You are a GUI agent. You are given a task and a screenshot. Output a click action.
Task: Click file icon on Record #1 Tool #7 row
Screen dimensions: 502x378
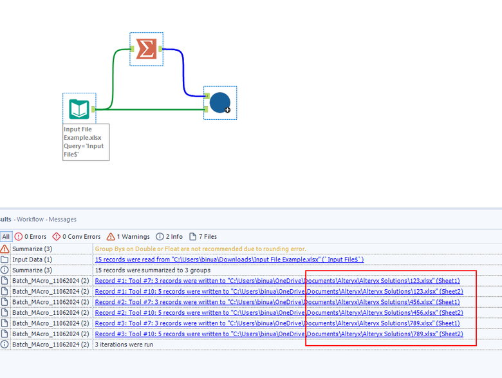[5, 281]
